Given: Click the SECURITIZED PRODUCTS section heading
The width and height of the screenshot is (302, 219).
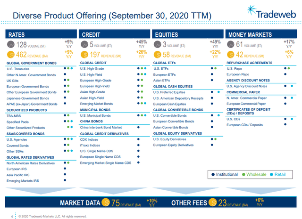Looking at the screenshot, I should (27, 110).
